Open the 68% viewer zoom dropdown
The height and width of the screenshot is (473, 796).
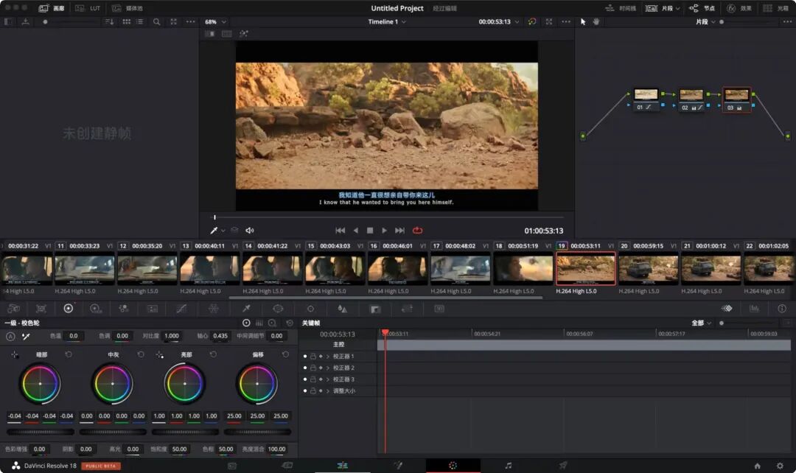tap(215, 22)
